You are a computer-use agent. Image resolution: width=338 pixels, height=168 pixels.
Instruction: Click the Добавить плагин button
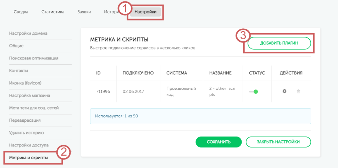(x=279, y=43)
